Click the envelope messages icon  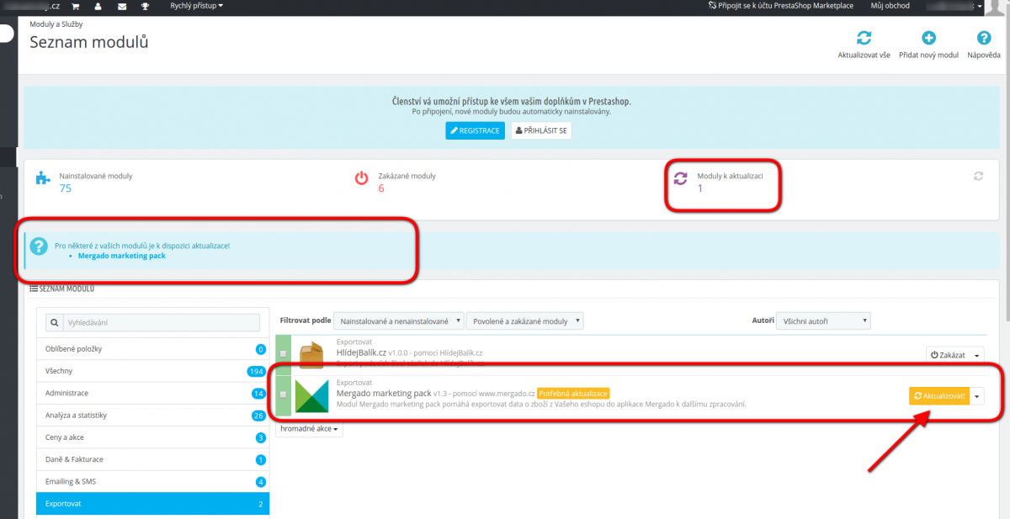coord(122,6)
